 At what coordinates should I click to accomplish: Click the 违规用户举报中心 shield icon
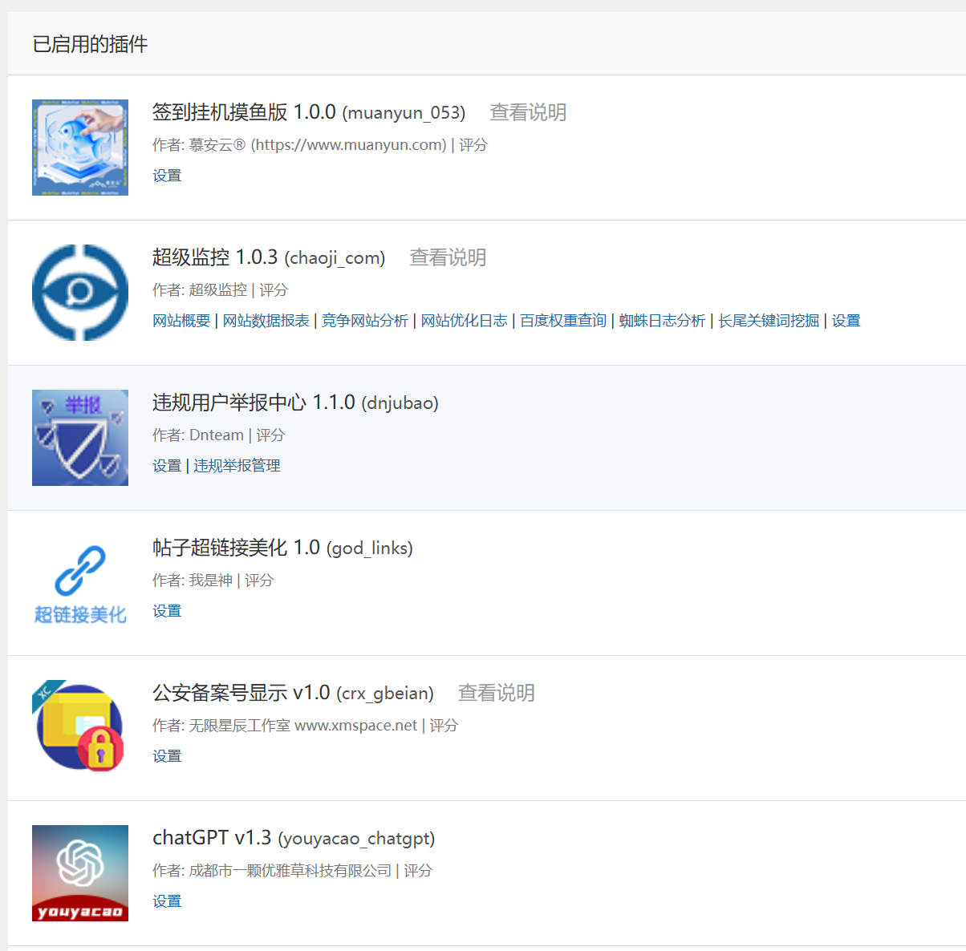tap(80, 438)
